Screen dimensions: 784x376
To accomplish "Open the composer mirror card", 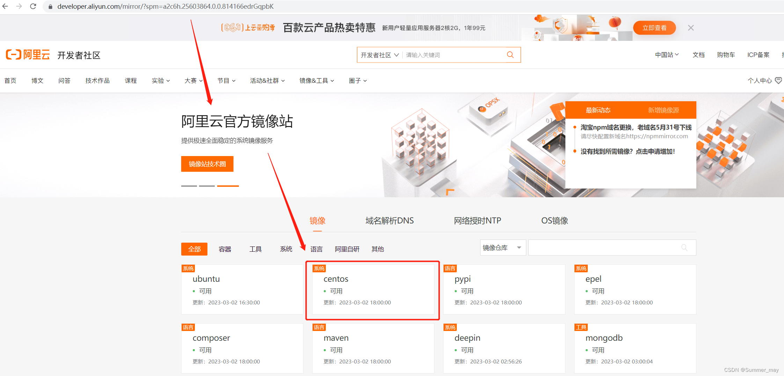I will tap(242, 348).
